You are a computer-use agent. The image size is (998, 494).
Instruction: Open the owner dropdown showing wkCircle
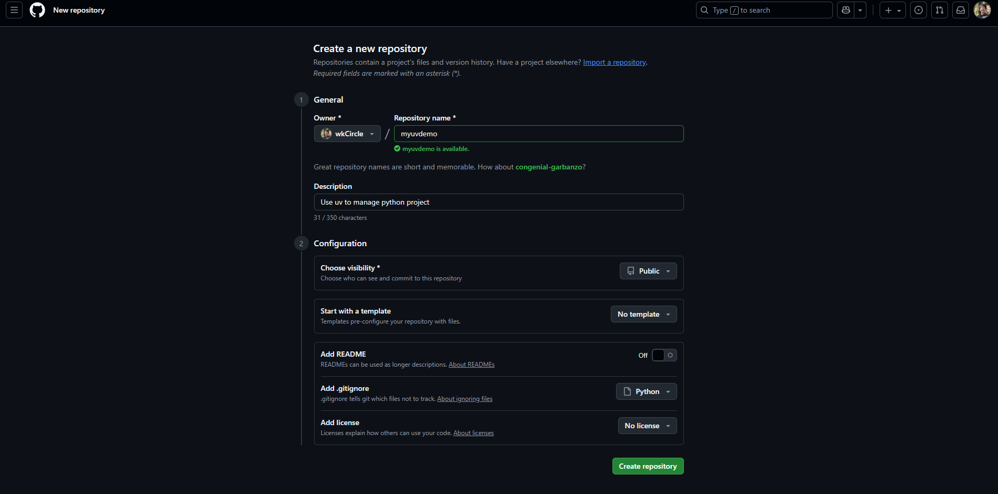347,133
